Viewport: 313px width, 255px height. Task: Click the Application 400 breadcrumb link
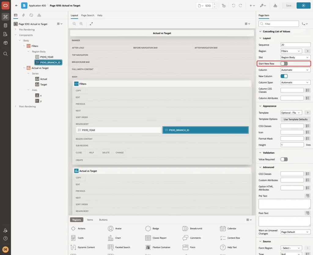(x=37, y=6)
